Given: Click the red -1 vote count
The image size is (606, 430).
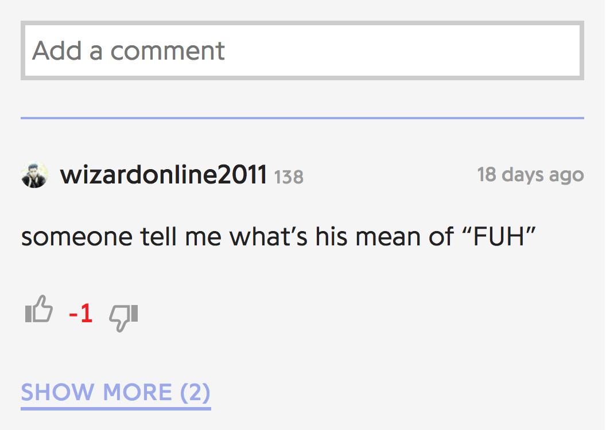Looking at the screenshot, I should pos(81,314).
